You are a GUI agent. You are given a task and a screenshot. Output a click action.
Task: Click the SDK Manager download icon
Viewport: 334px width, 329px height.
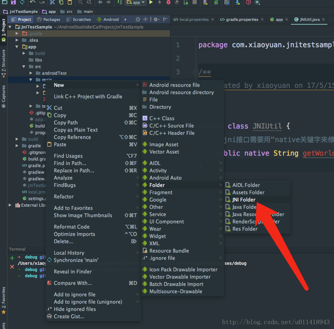pos(238,2)
